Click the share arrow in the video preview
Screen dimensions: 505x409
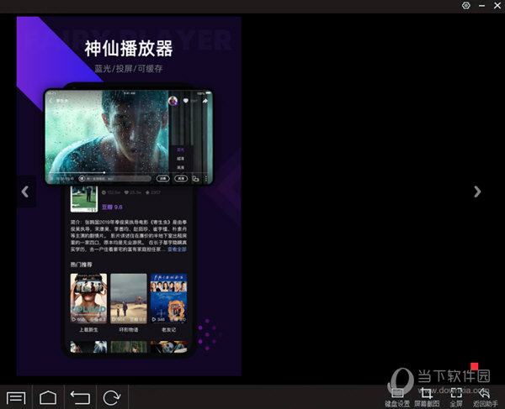[x=205, y=101]
